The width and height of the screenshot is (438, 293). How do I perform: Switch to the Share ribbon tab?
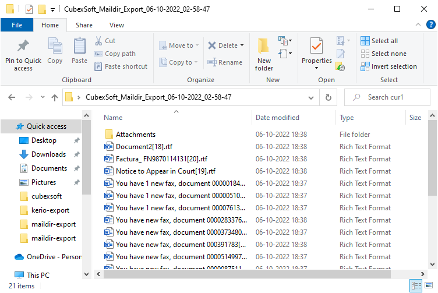(84, 25)
